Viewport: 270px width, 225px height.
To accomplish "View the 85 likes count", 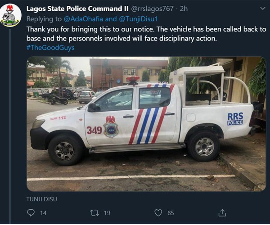I will click(171, 213).
